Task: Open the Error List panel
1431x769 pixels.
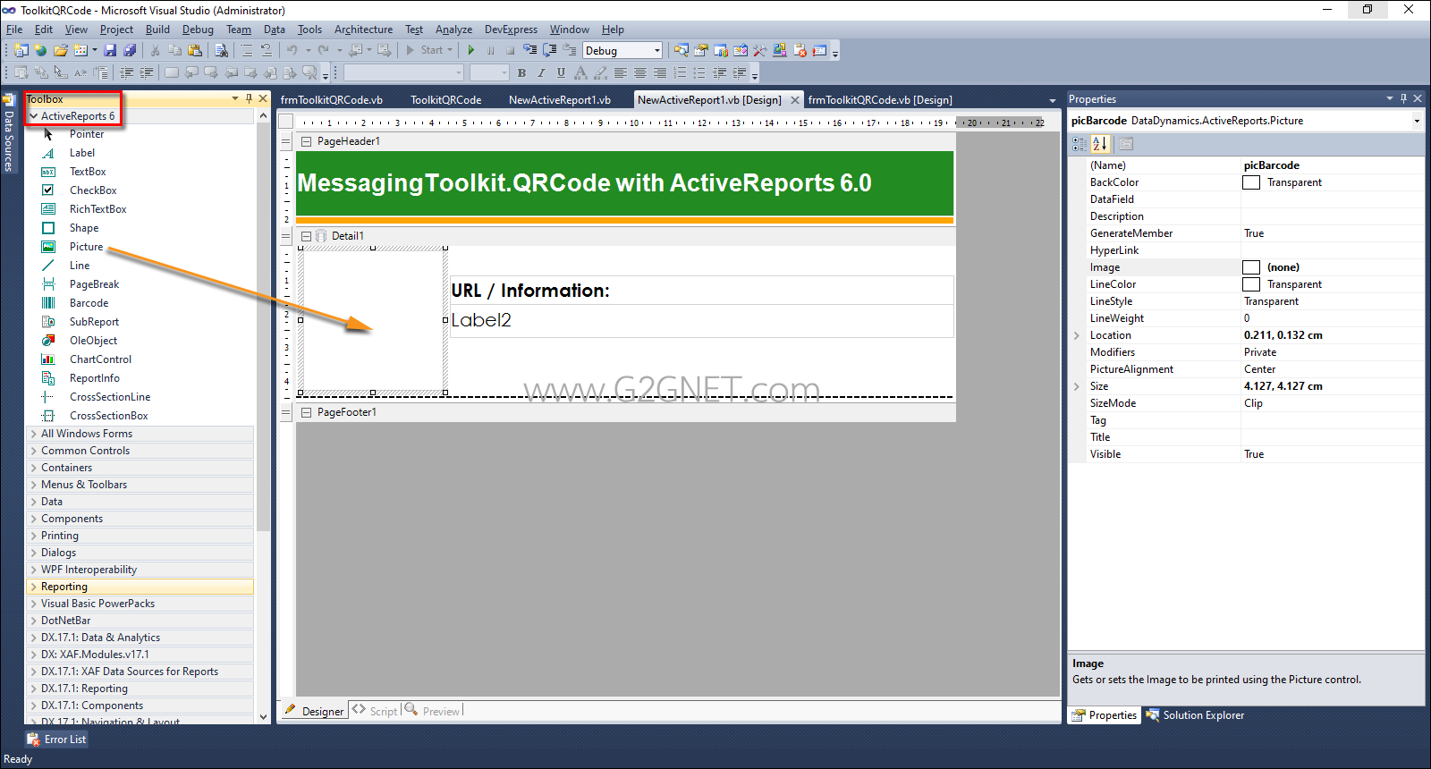Action: click(56, 739)
